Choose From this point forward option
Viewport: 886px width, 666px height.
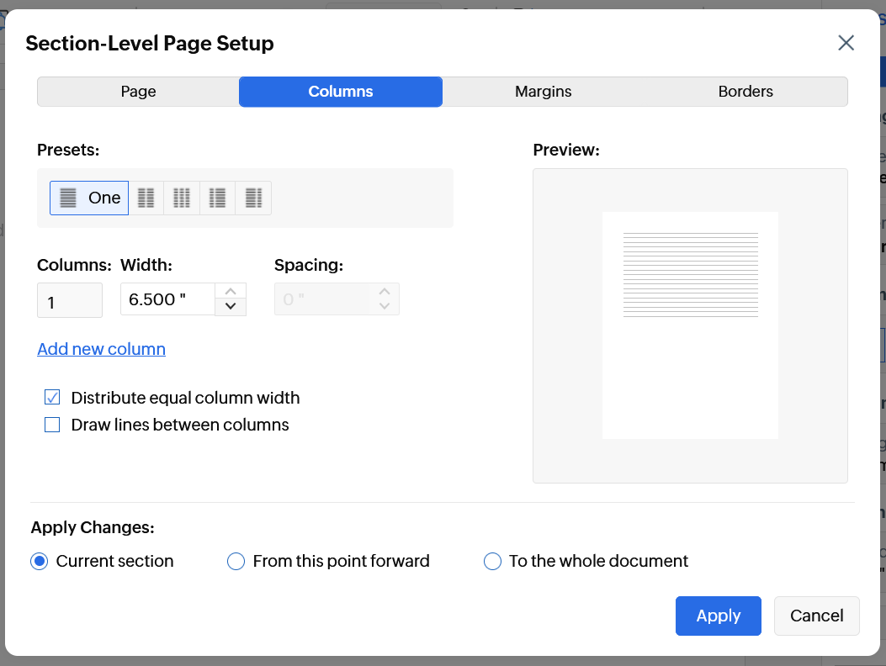tap(236, 561)
